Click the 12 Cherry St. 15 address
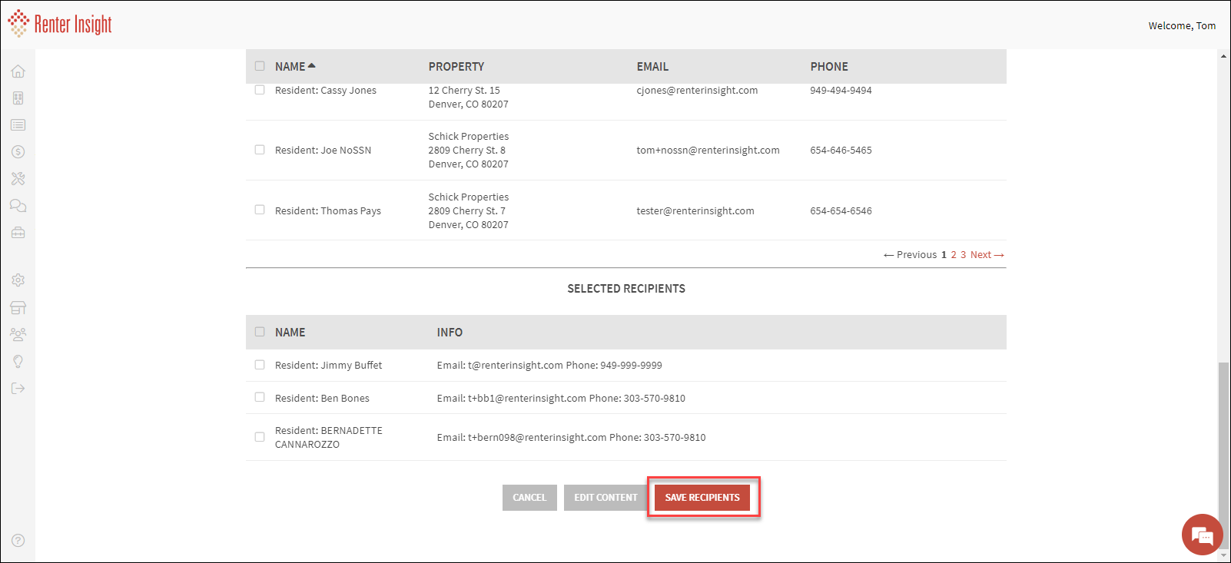 click(x=464, y=91)
